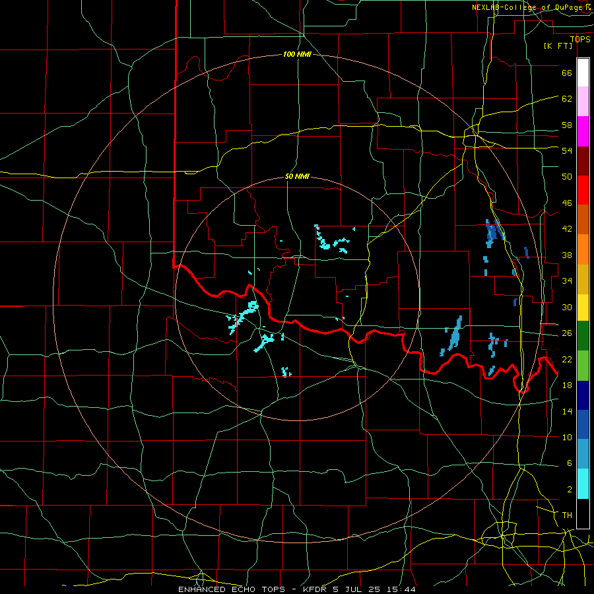This screenshot has height=594, width=594.
Task: Click the 54 legend scale value
Action: (567, 150)
